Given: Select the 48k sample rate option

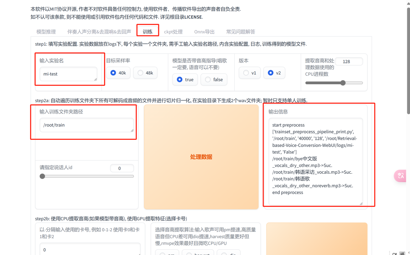Looking at the screenshot, I should (x=145, y=73).
